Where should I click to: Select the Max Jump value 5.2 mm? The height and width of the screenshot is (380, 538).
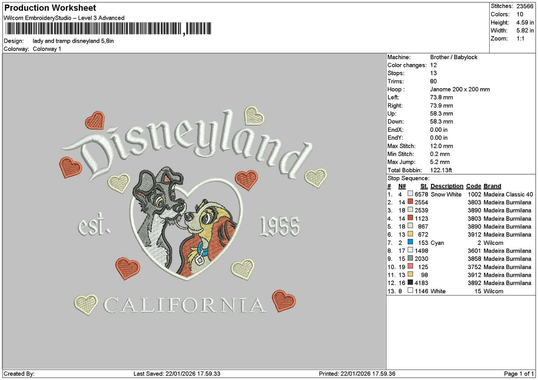(x=440, y=162)
